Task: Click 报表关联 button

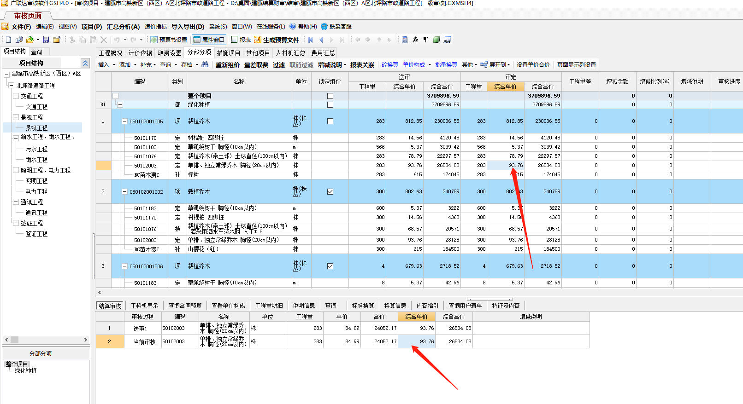Action: (362, 65)
